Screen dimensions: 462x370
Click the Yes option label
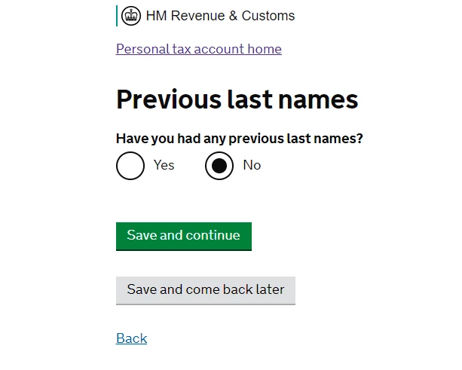point(164,165)
